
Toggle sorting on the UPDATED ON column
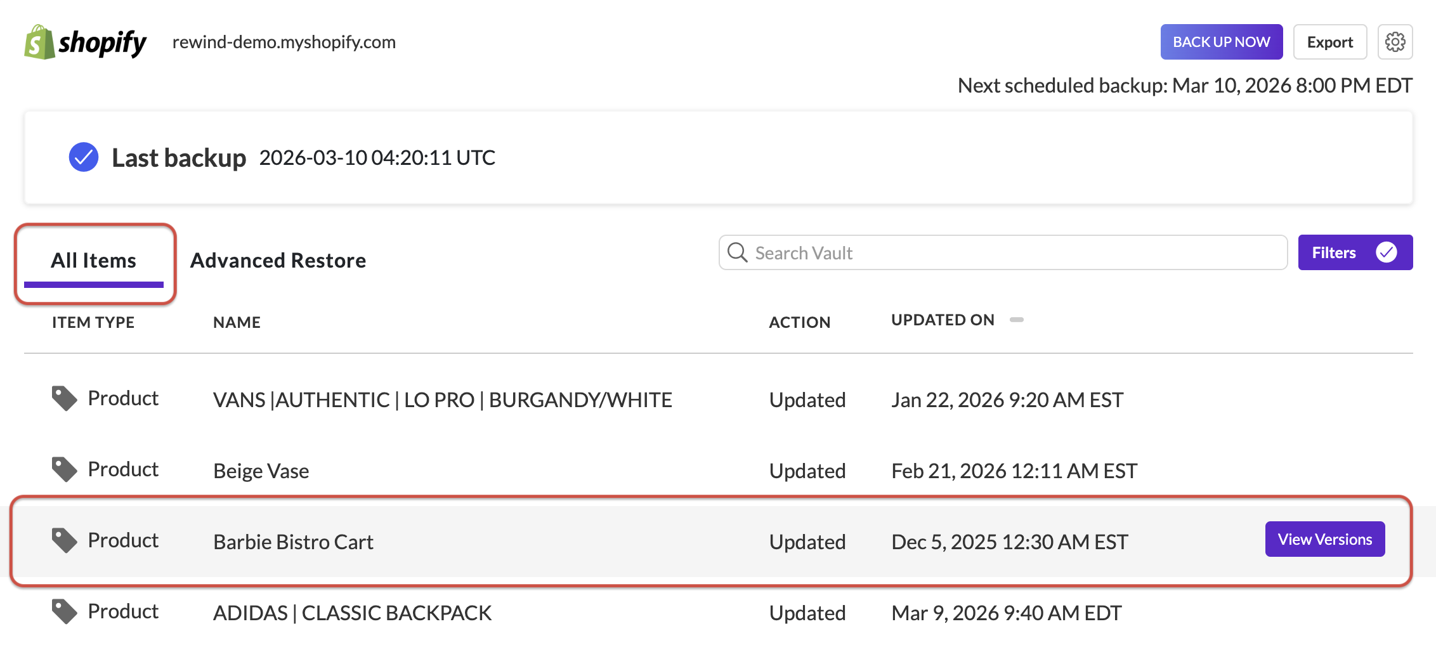pyautogui.click(x=943, y=320)
